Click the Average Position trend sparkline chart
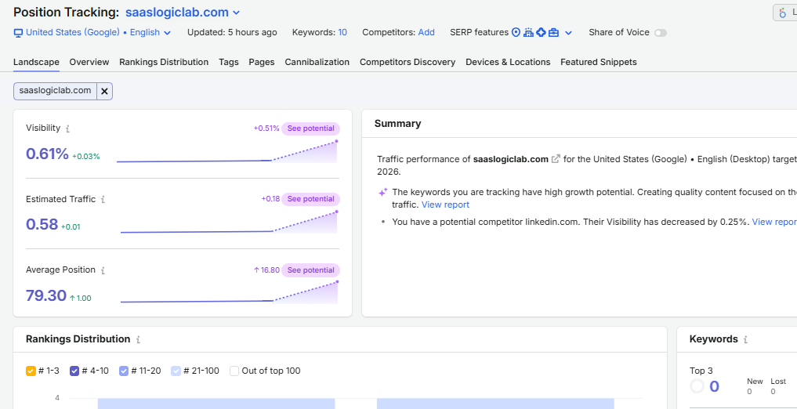 pyautogui.click(x=229, y=293)
